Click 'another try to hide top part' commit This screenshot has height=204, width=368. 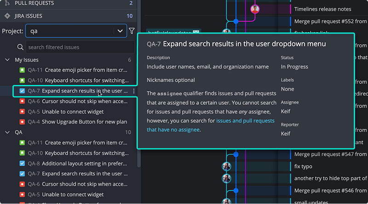coord(330,178)
